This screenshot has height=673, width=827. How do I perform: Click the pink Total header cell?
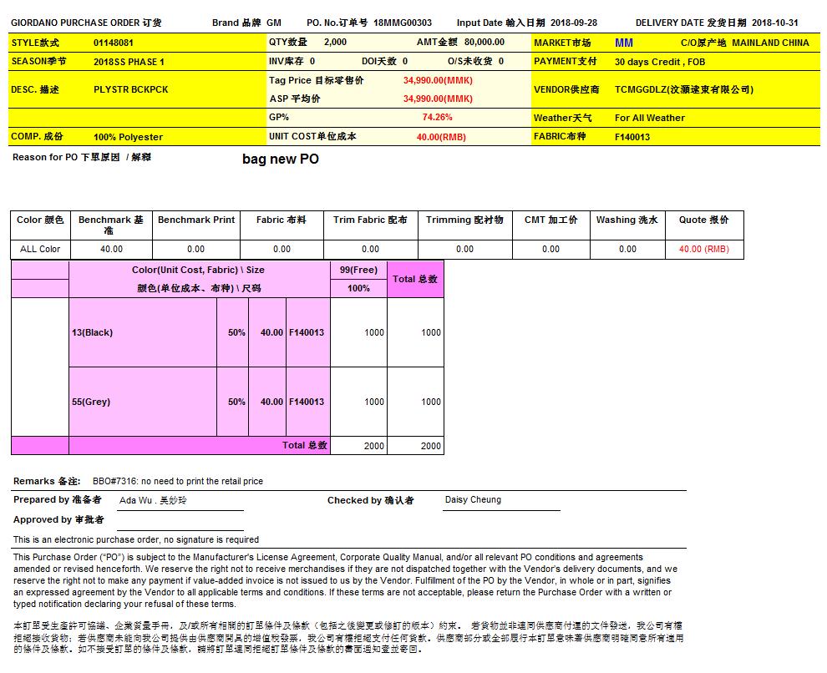point(415,279)
